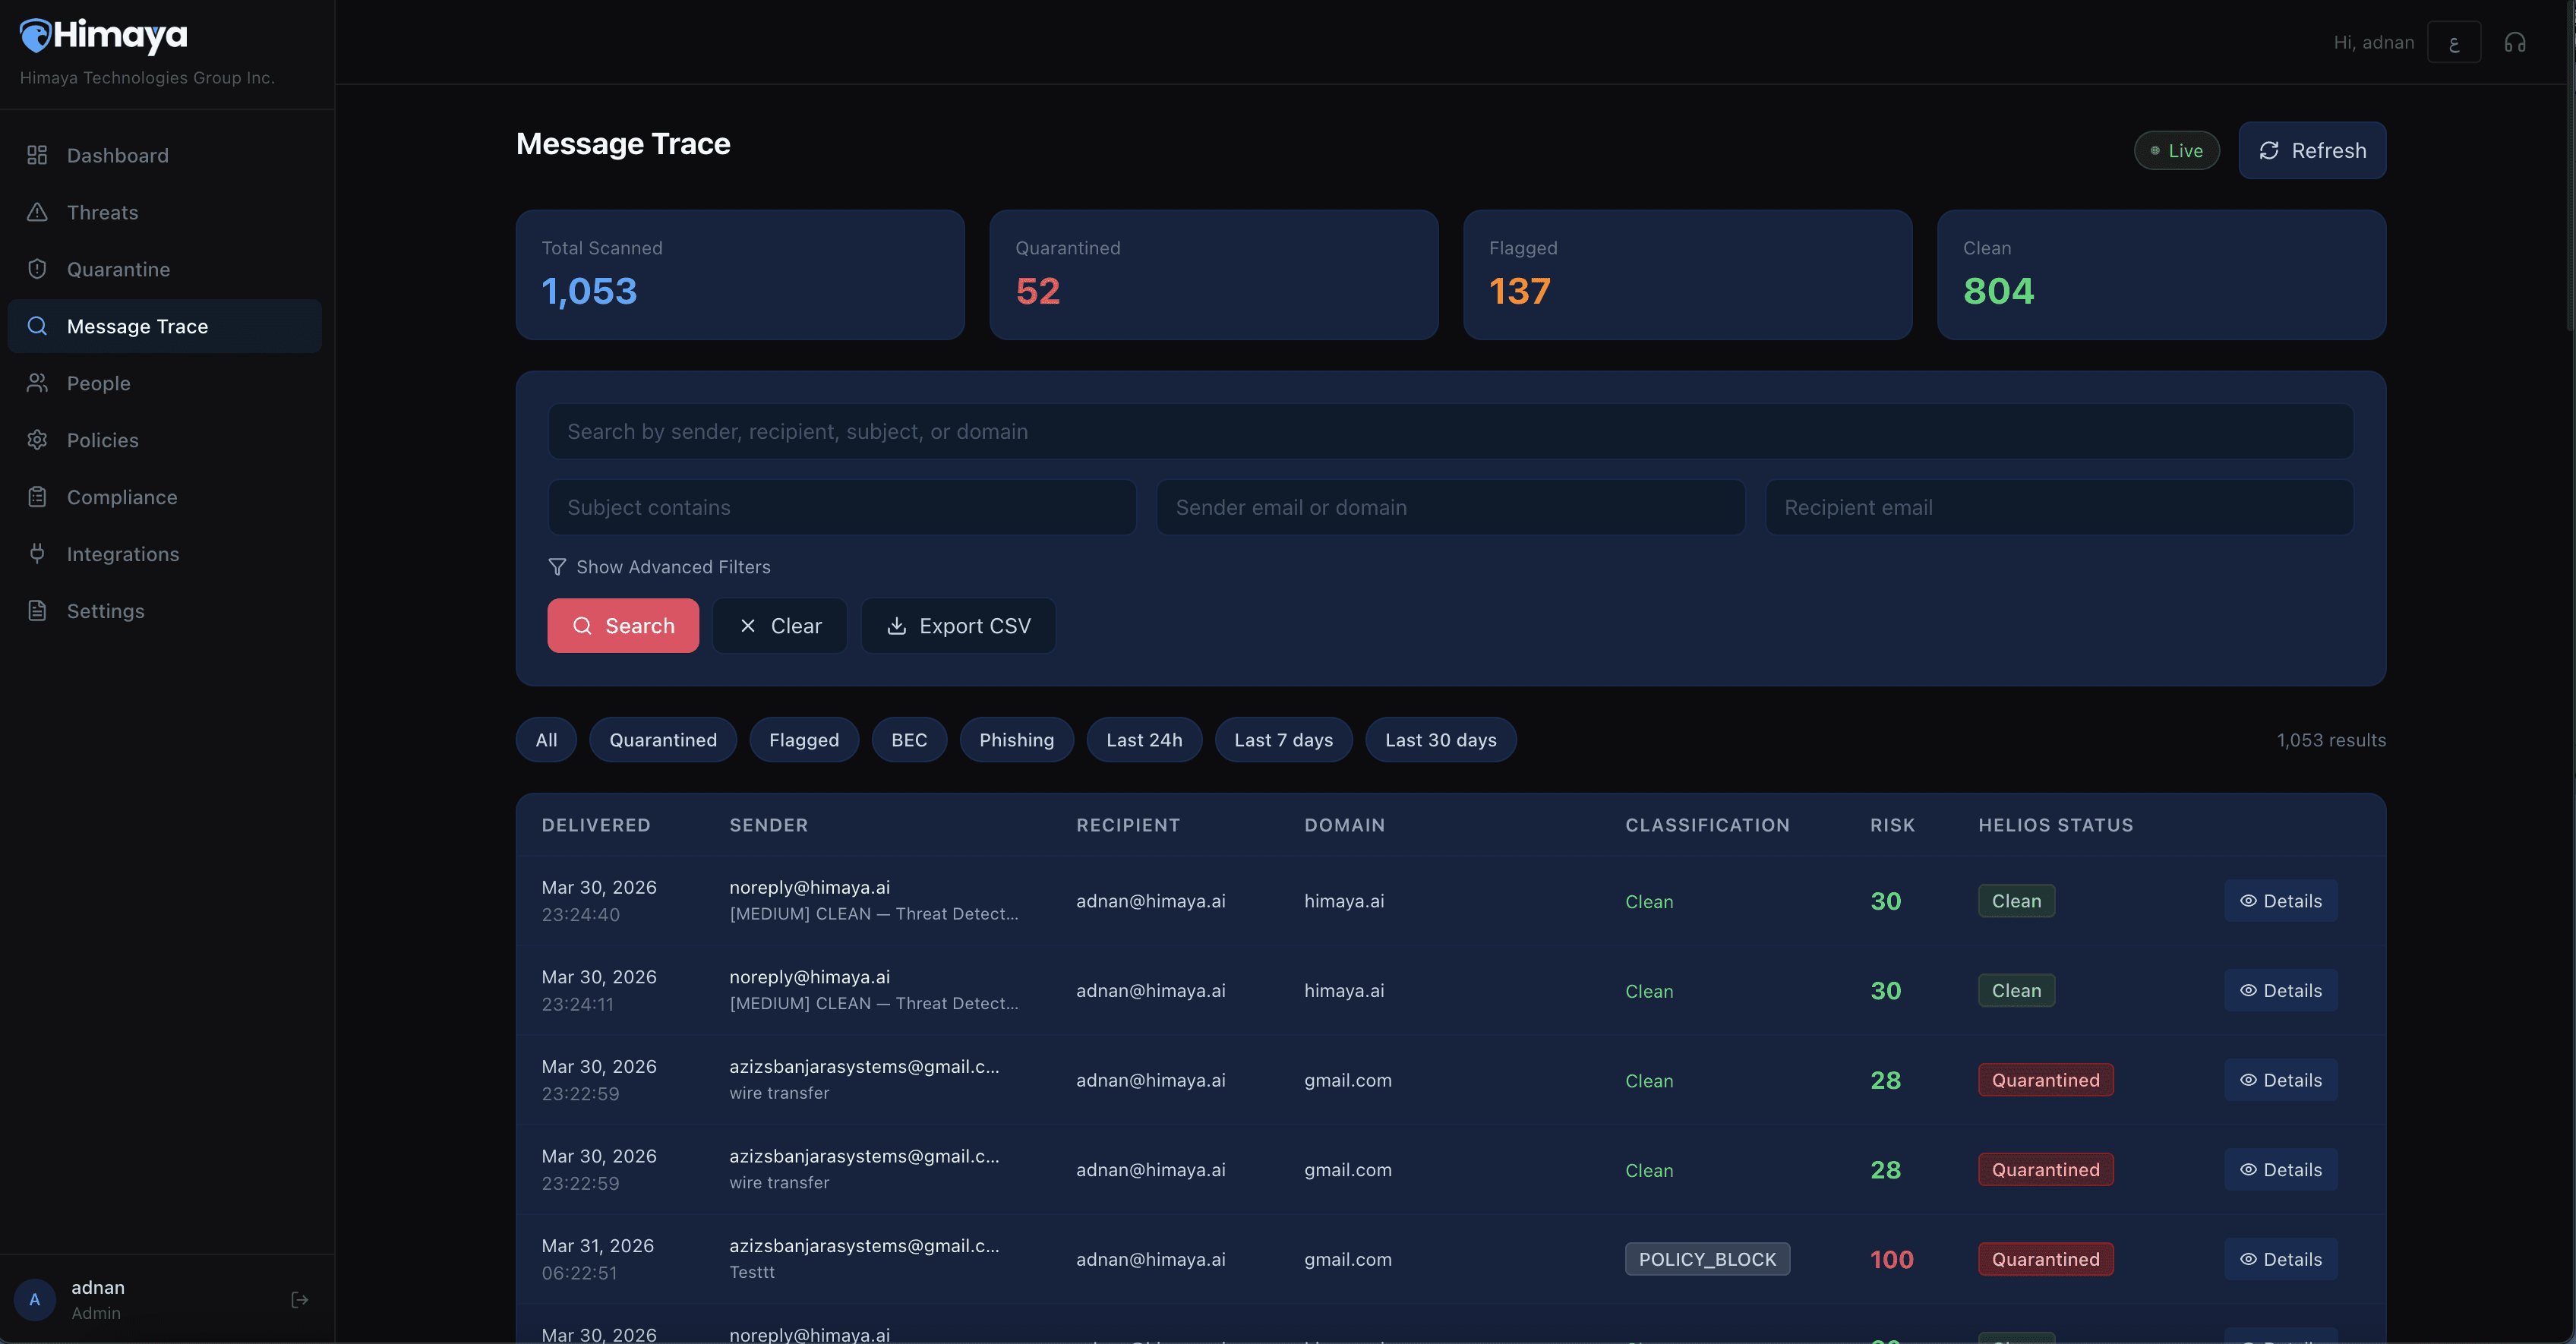2576x1344 pixels.
Task: Click the Export CSV button
Action: tap(958, 626)
